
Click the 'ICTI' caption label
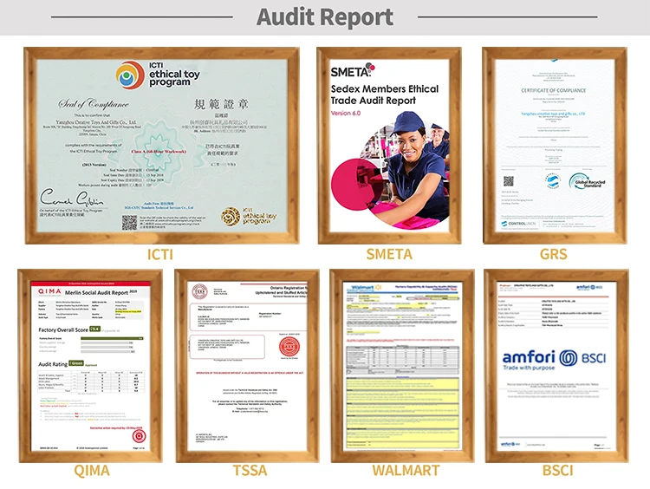[160, 255]
